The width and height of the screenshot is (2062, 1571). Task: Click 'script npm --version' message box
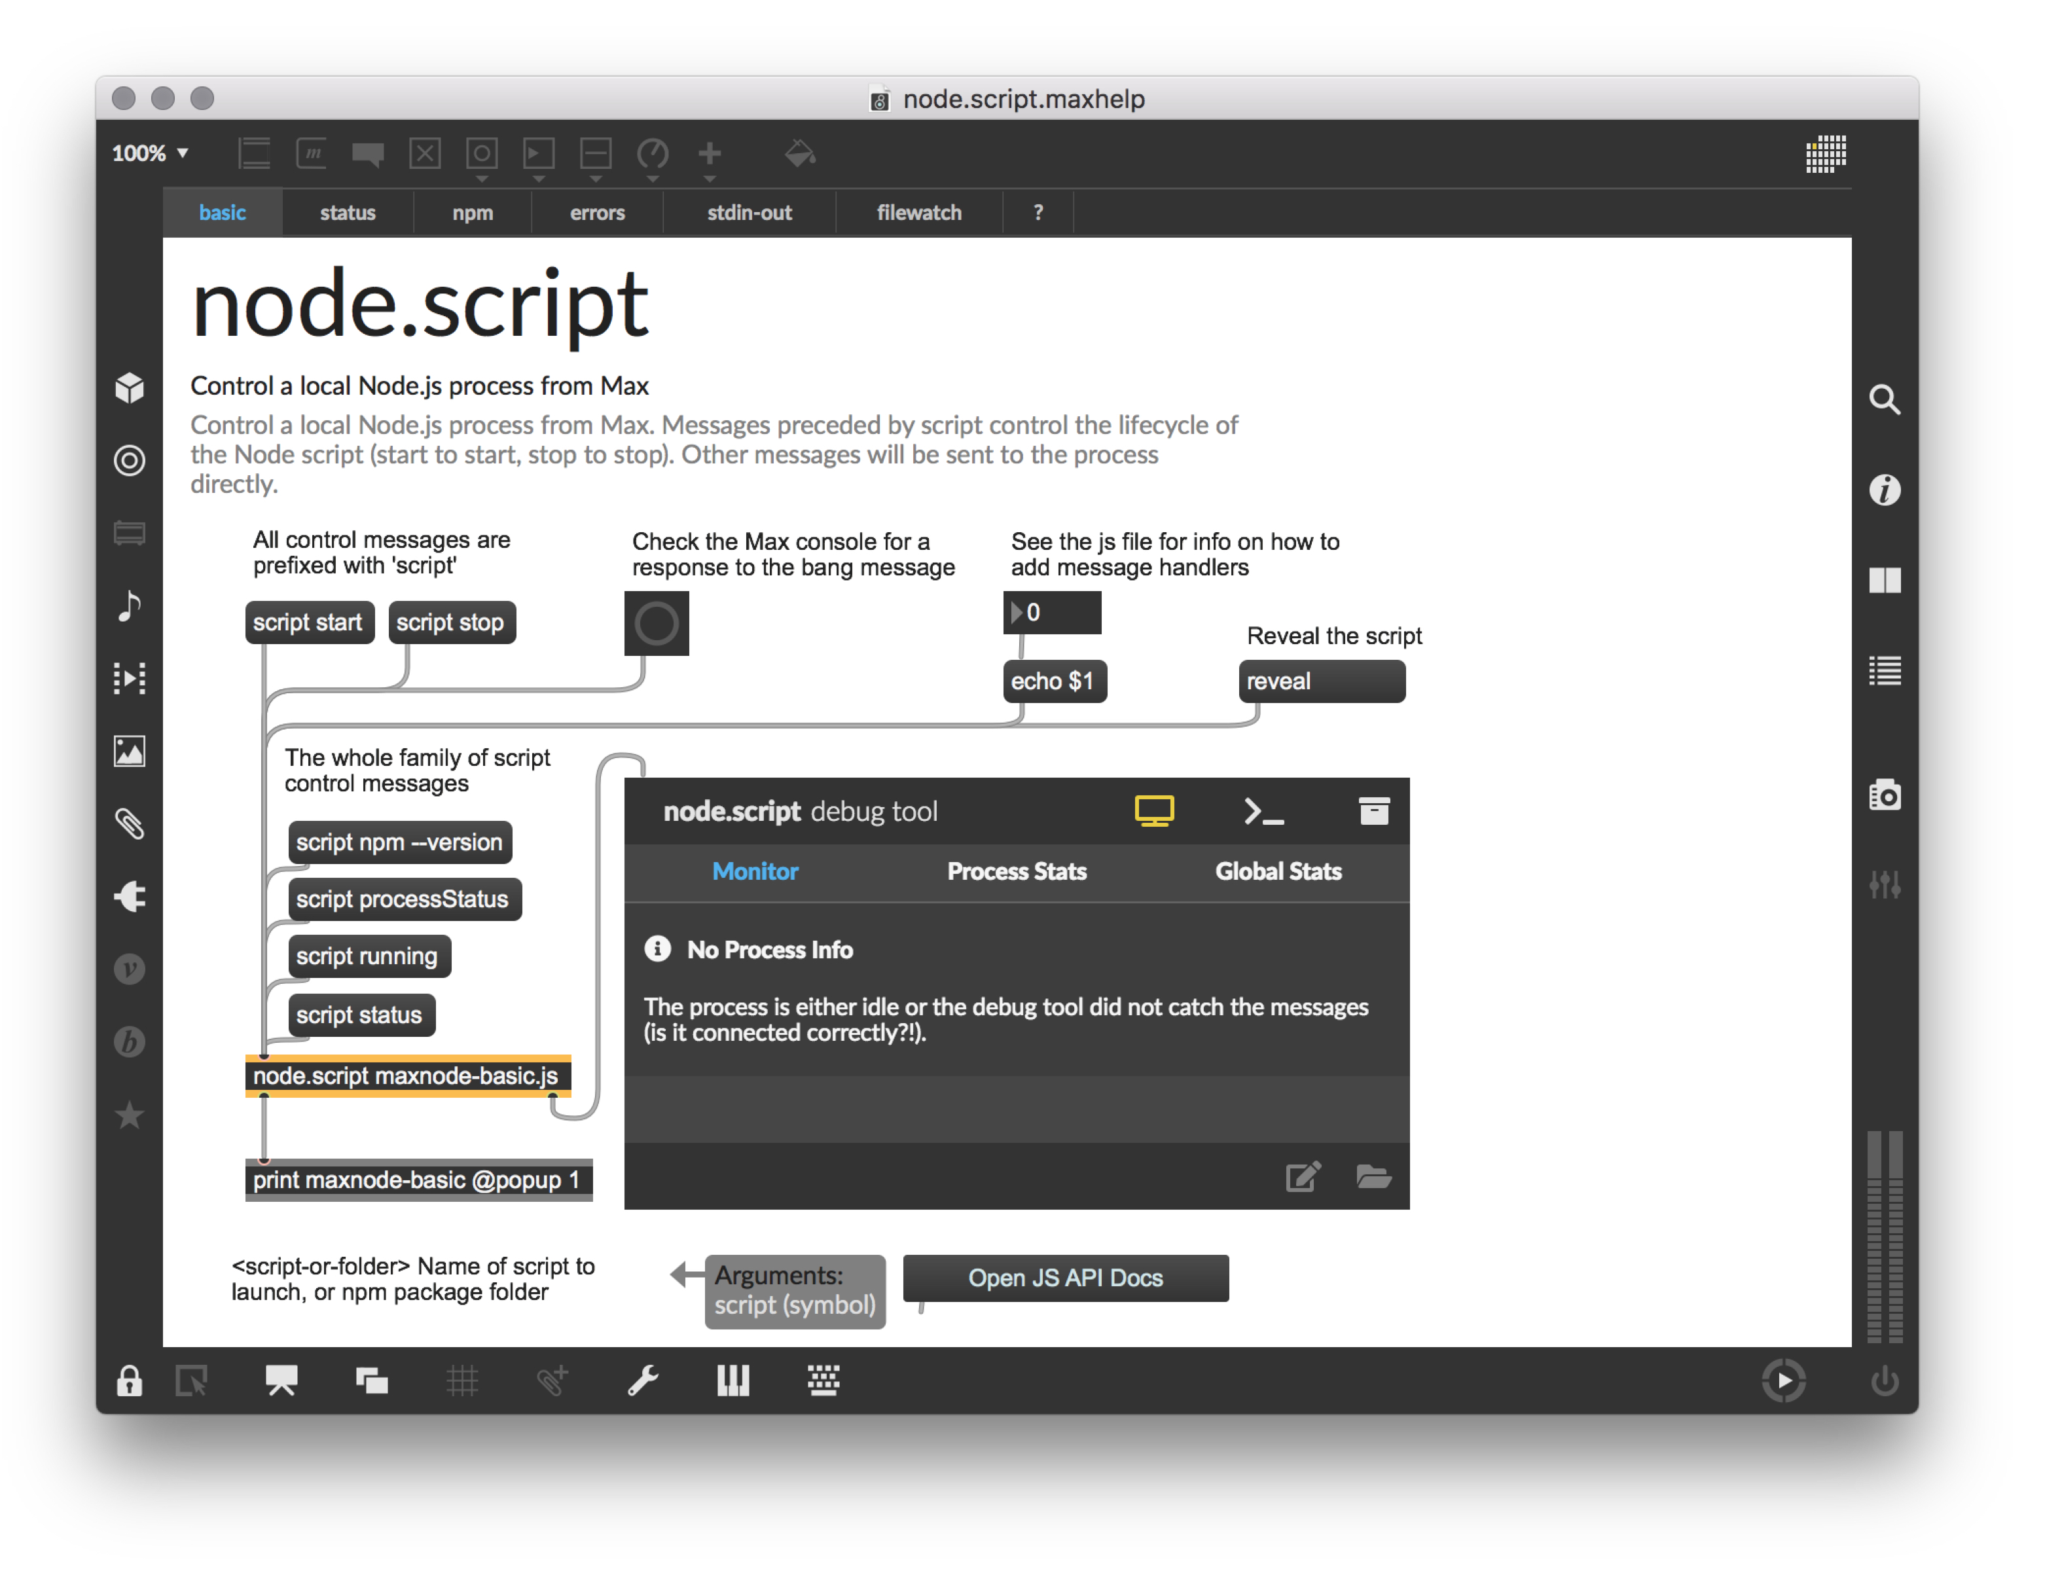tap(399, 842)
